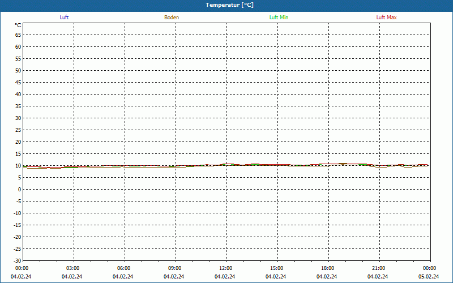Click the 25 y-axis value

coord(18,130)
